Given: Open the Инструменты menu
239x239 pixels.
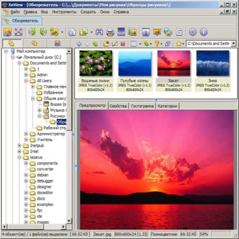Looking at the screenshot, I should click(64, 12).
